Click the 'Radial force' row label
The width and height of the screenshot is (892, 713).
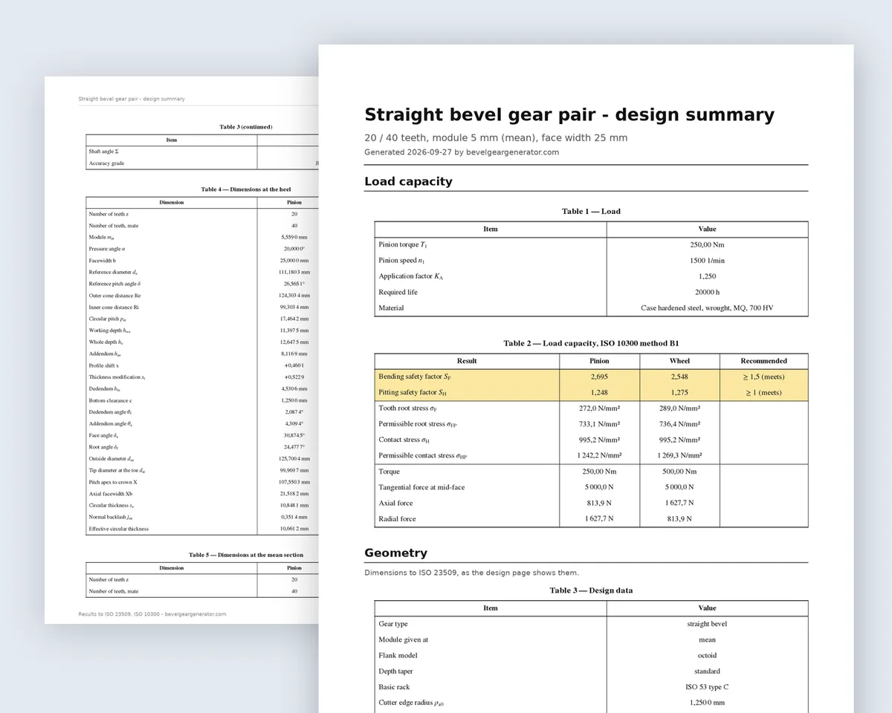[397, 518]
